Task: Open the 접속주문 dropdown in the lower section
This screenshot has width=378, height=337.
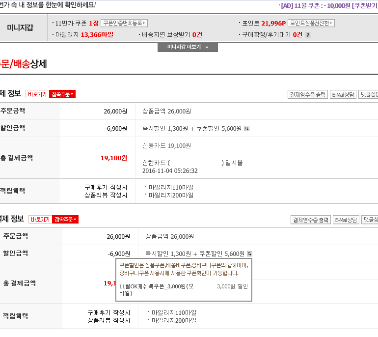Action: point(66,220)
